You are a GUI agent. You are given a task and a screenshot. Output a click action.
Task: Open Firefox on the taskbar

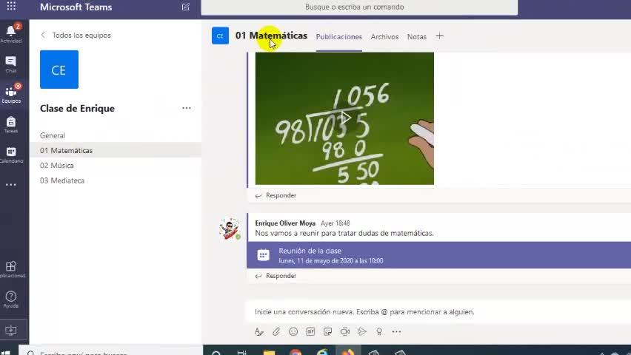[348, 352]
